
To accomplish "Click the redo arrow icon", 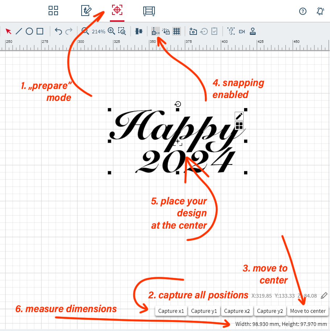I will [69, 31].
